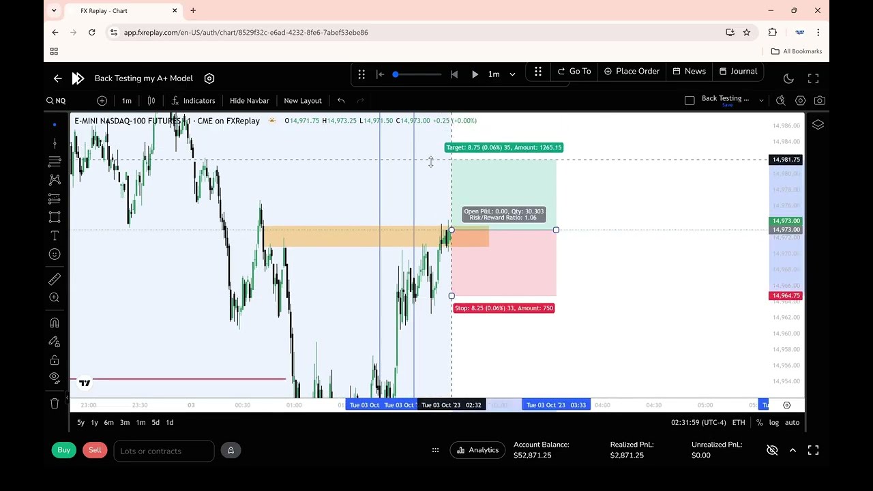The width and height of the screenshot is (873, 491).
Task: Open the quick search icon
Action: tap(781, 101)
